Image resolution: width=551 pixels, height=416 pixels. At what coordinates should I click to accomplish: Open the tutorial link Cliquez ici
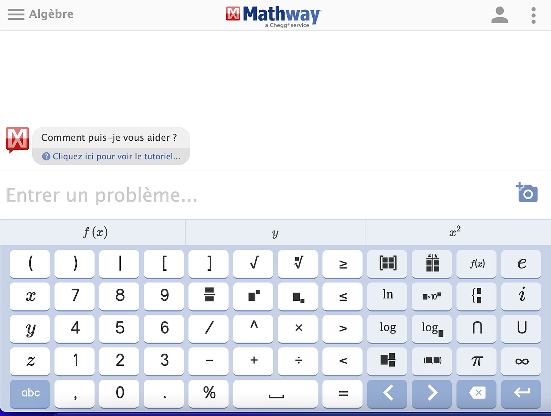pos(111,157)
